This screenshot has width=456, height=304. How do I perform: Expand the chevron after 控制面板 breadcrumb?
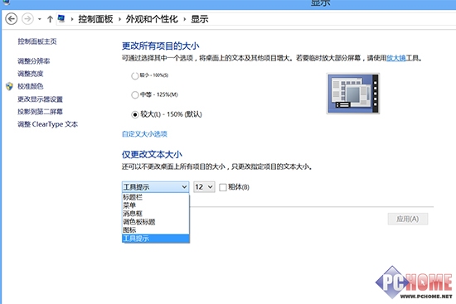coord(119,20)
